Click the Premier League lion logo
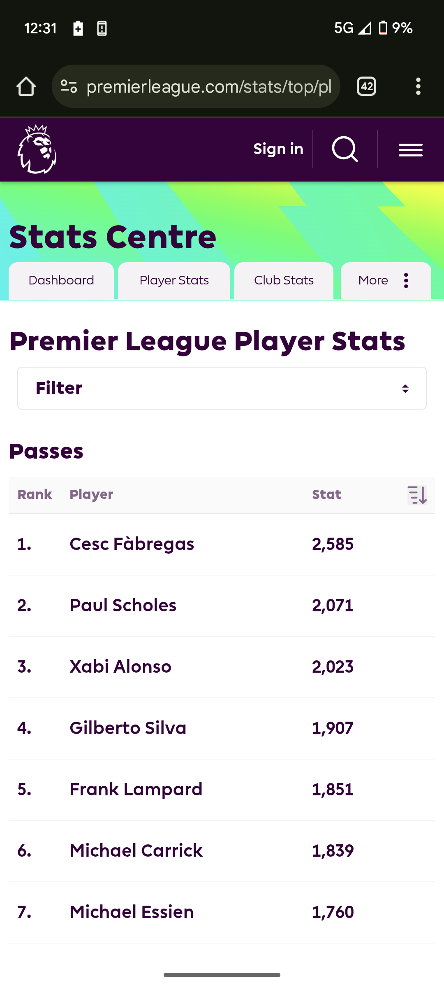Screen dimensions: 444x988 [37, 149]
